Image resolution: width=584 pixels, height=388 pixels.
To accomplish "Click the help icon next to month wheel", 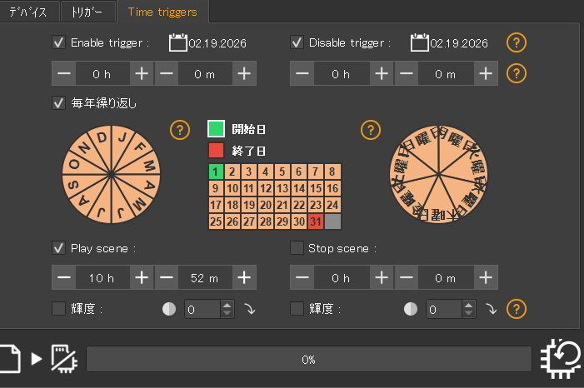I will pos(179,129).
